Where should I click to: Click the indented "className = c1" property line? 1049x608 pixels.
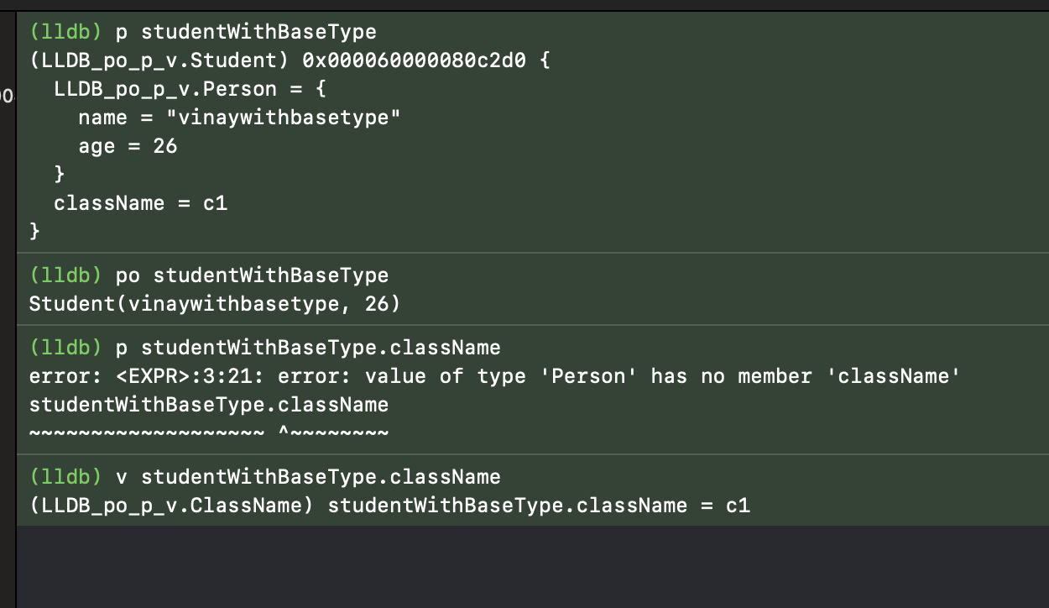point(140,203)
